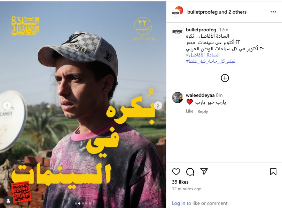This screenshot has height=208, width=282.
Task: View the 39 likes list
Action: tap(180, 182)
